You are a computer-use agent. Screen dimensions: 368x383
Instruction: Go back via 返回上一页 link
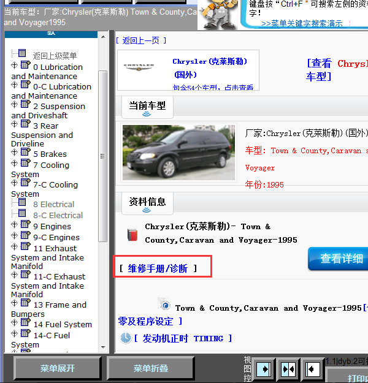[141, 40]
